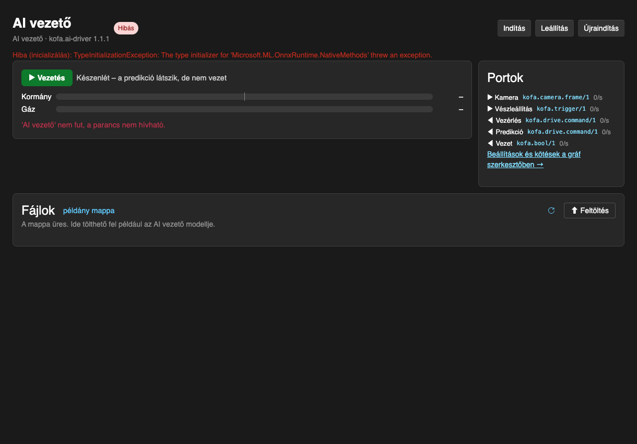637x444 pixels.
Task: Upload a file using Feltöltés button
Action: [x=589, y=211]
